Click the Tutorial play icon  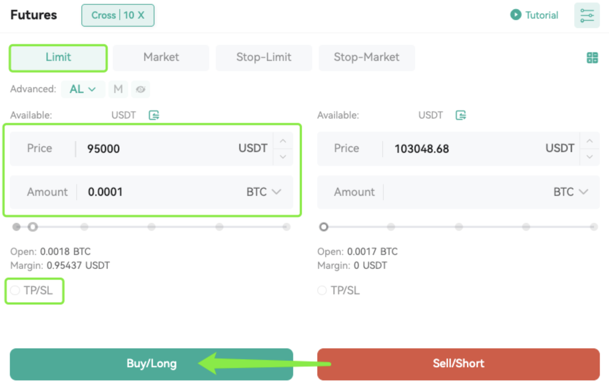tap(516, 15)
